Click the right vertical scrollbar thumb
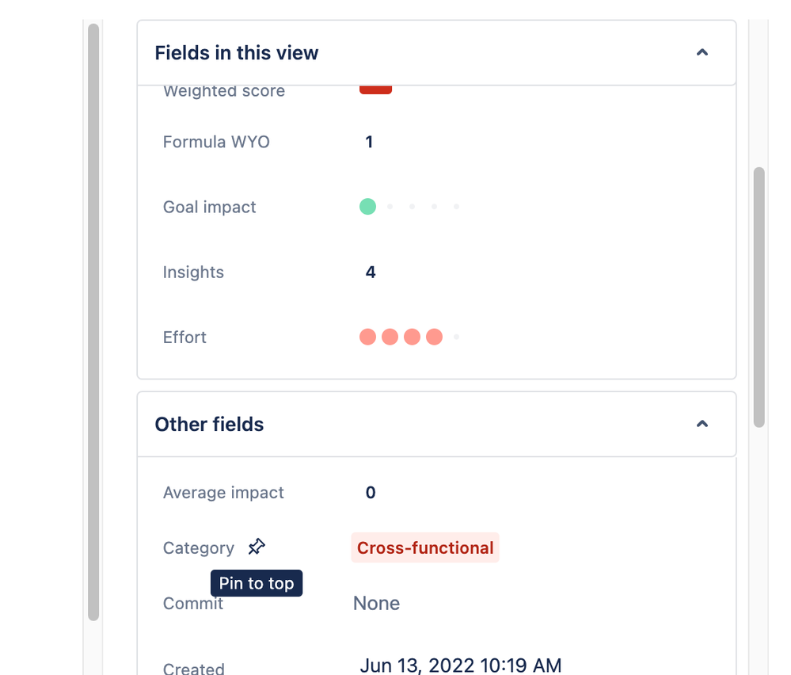The image size is (791, 675). (759, 297)
